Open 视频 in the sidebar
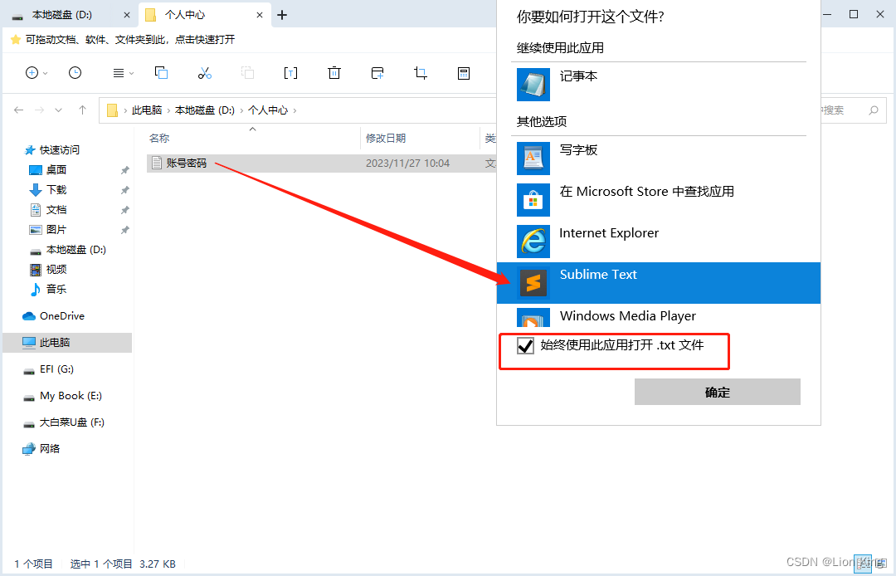The height and width of the screenshot is (576, 896). [x=56, y=269]
